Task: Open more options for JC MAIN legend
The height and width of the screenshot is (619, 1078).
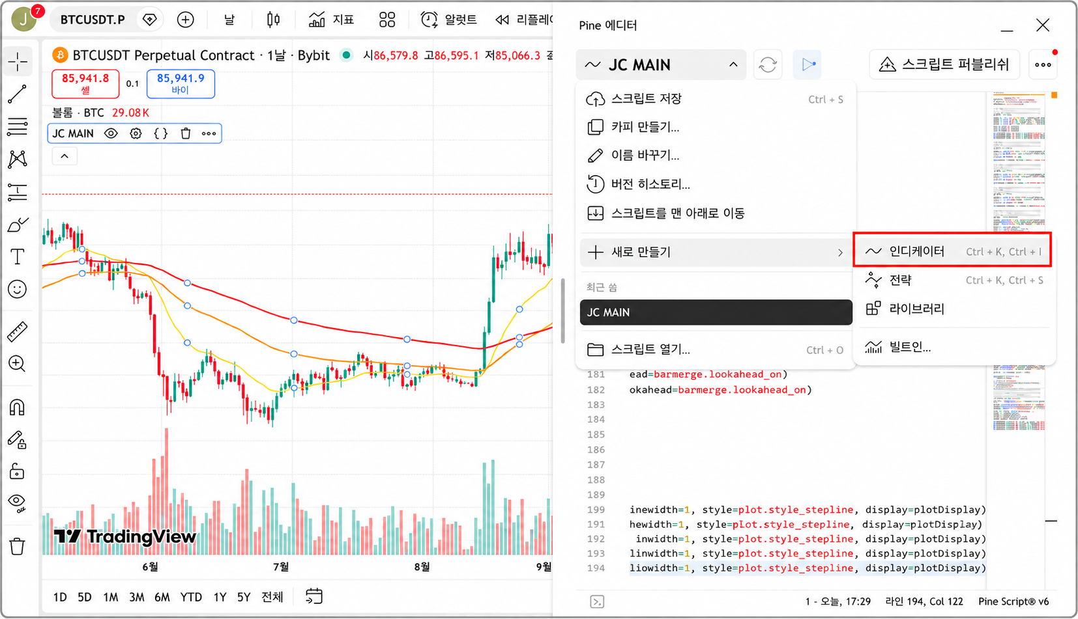Action: click(x=209, y=133)
